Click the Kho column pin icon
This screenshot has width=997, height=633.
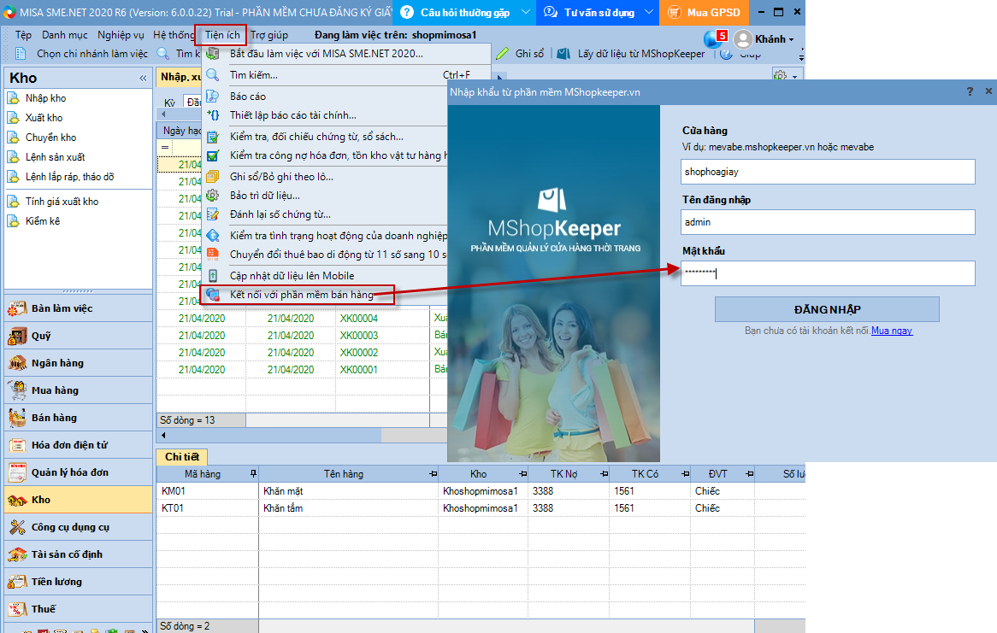[522, 473]
